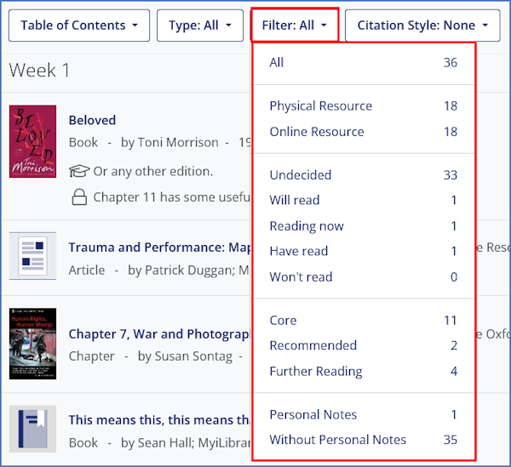Click the article document icon for Trauma and Performance
This screenshot has width=511, height=467.
[32, 256]
